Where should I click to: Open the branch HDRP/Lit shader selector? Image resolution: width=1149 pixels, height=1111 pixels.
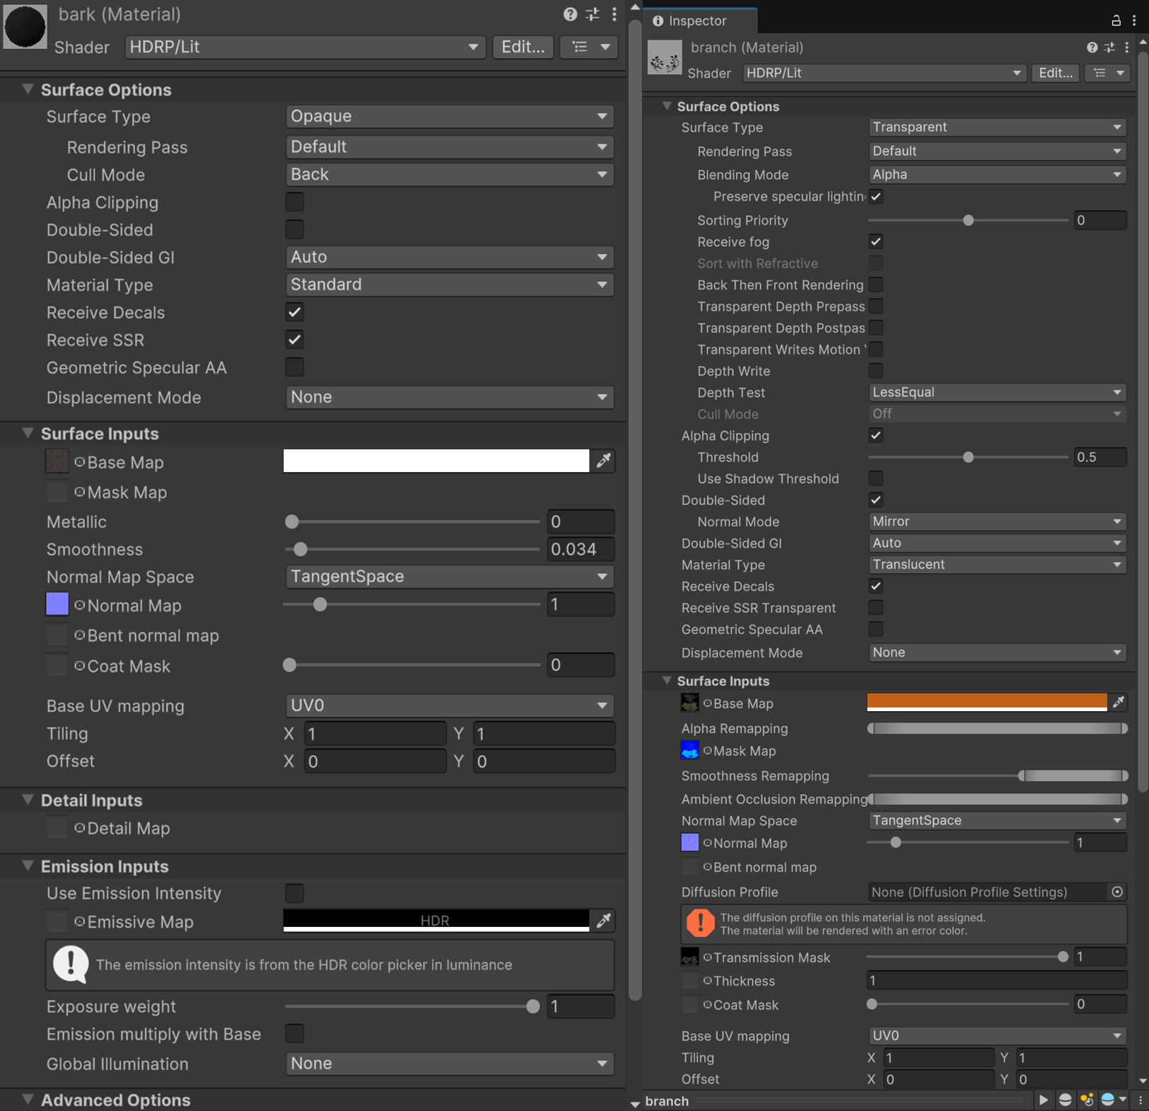click(884, 73)
